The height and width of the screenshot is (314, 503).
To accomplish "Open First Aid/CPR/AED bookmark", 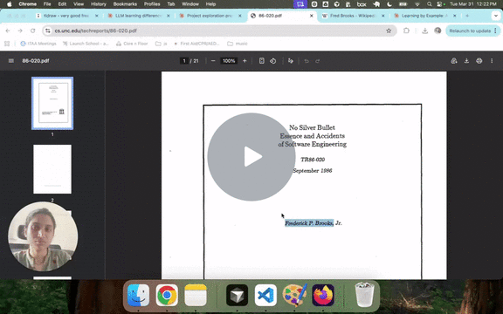I will tap(196, 44).
